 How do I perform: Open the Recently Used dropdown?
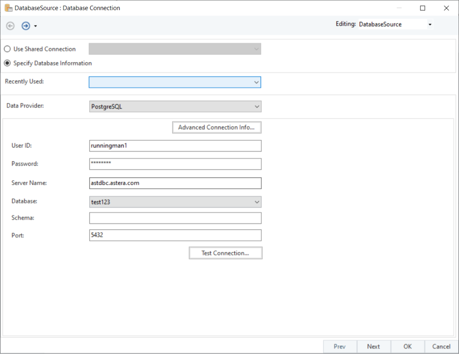coord(256,82)
